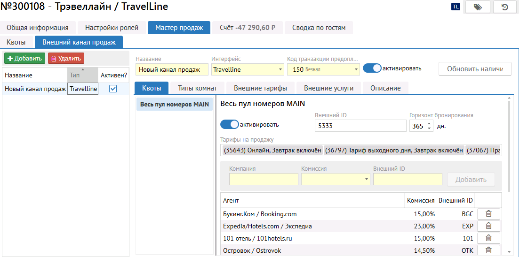Increase the booking horizon stepper value
520x257 pixels.
[429, 123]
